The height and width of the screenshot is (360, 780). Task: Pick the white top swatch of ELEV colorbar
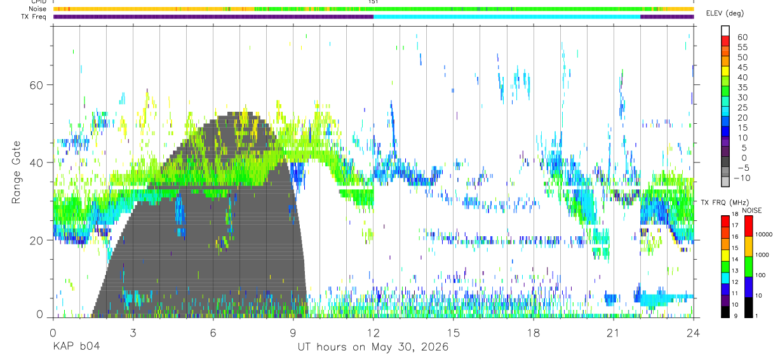click(725, 31)
